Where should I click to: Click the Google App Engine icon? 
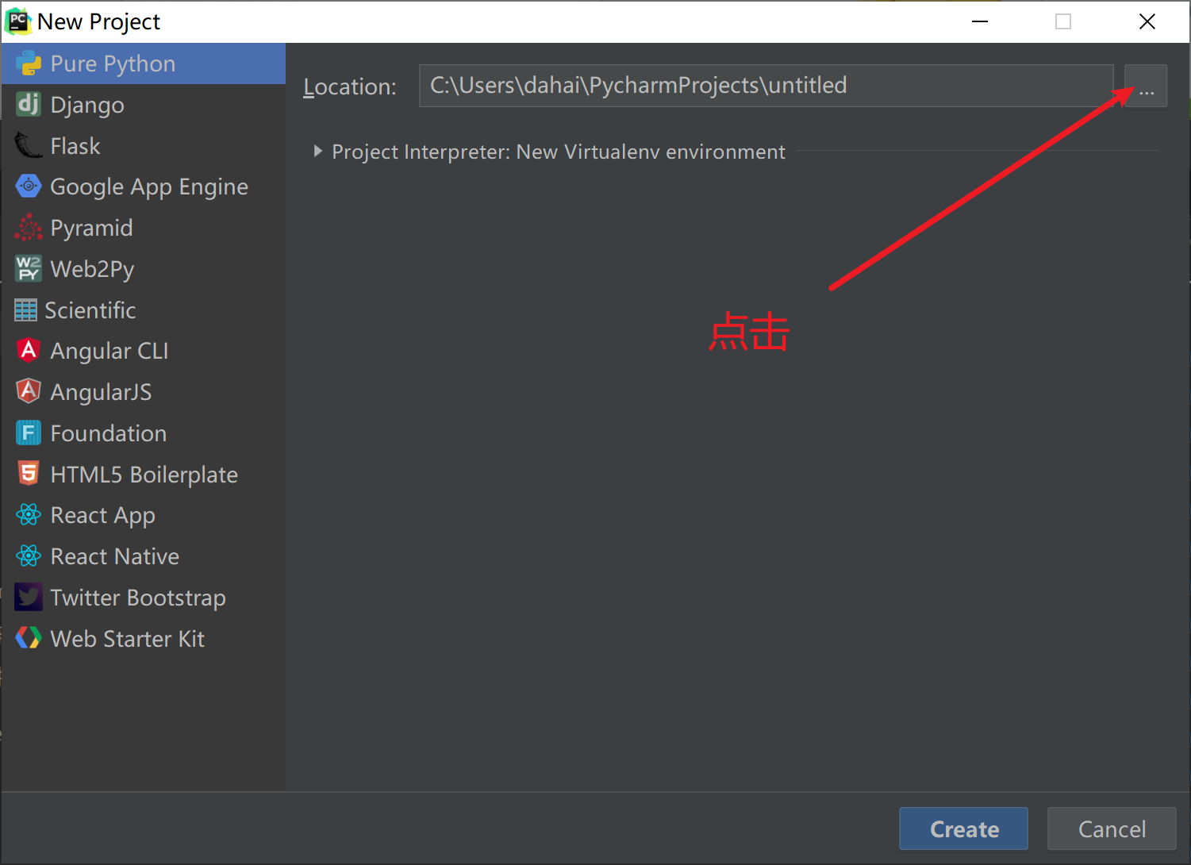[x=29, y=186]
